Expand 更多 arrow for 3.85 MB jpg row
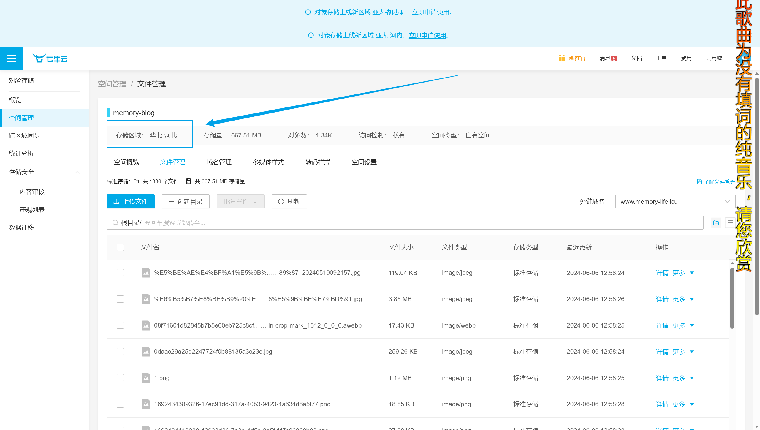This screenshot has width=760, height=430. point(692,299)
